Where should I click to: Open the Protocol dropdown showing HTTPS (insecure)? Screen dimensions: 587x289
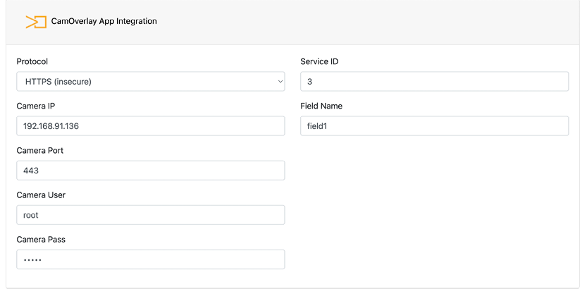coord(151,81)
